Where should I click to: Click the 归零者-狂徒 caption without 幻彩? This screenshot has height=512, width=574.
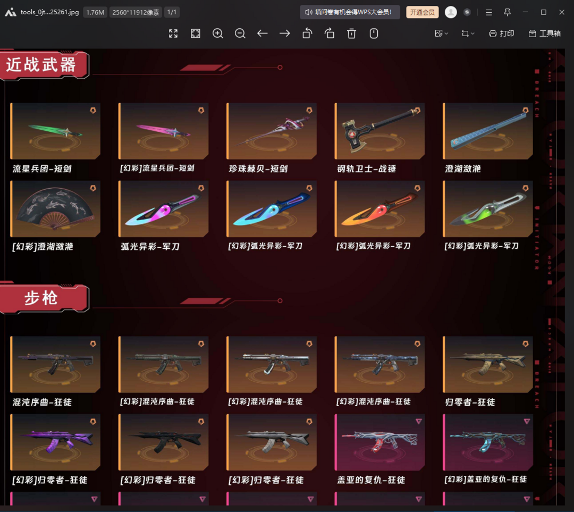click(x=470, y=402)
